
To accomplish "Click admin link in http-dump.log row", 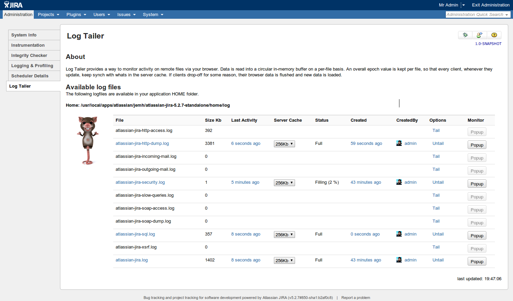I will point(410,143).
